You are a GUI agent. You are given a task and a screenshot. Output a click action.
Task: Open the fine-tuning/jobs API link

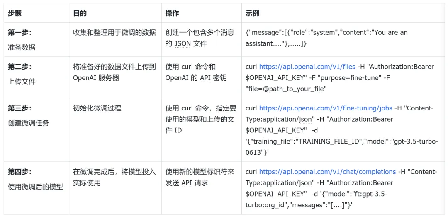click(x=326, y=108)
